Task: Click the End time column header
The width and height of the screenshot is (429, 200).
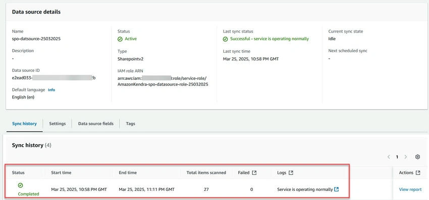Action: (x=128, y=172)
